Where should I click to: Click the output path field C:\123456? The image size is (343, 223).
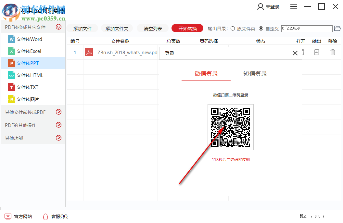(x=307, y=29)
